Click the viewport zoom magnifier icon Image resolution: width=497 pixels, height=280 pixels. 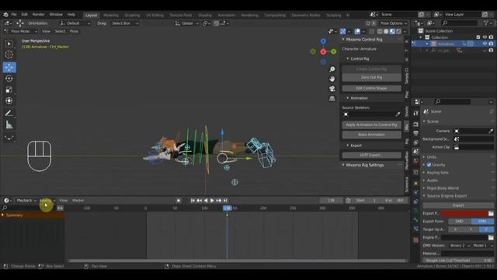pos(332,69)
